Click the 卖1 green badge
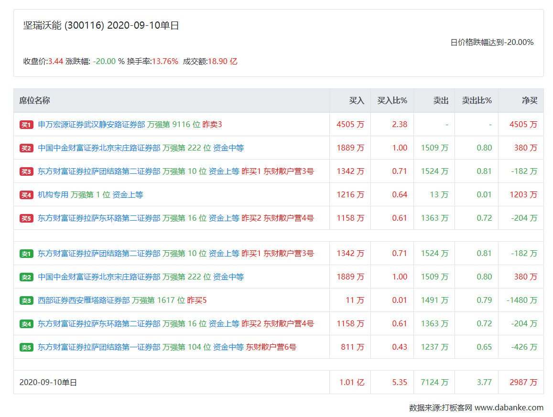 click(x=26, y=254)
